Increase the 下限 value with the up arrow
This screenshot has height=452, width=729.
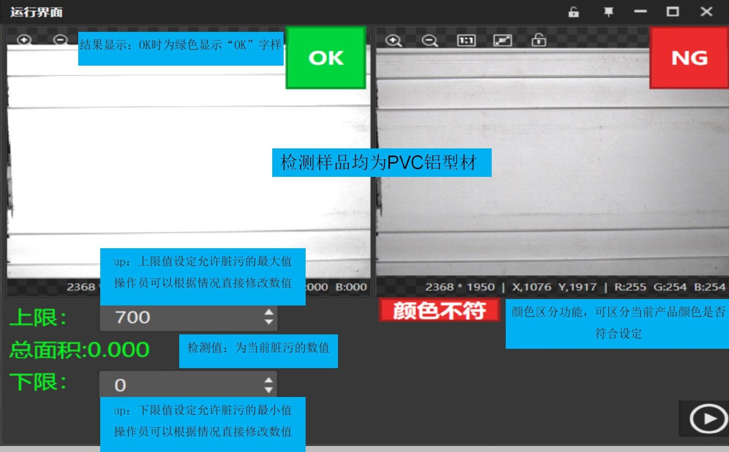[268, 379]
